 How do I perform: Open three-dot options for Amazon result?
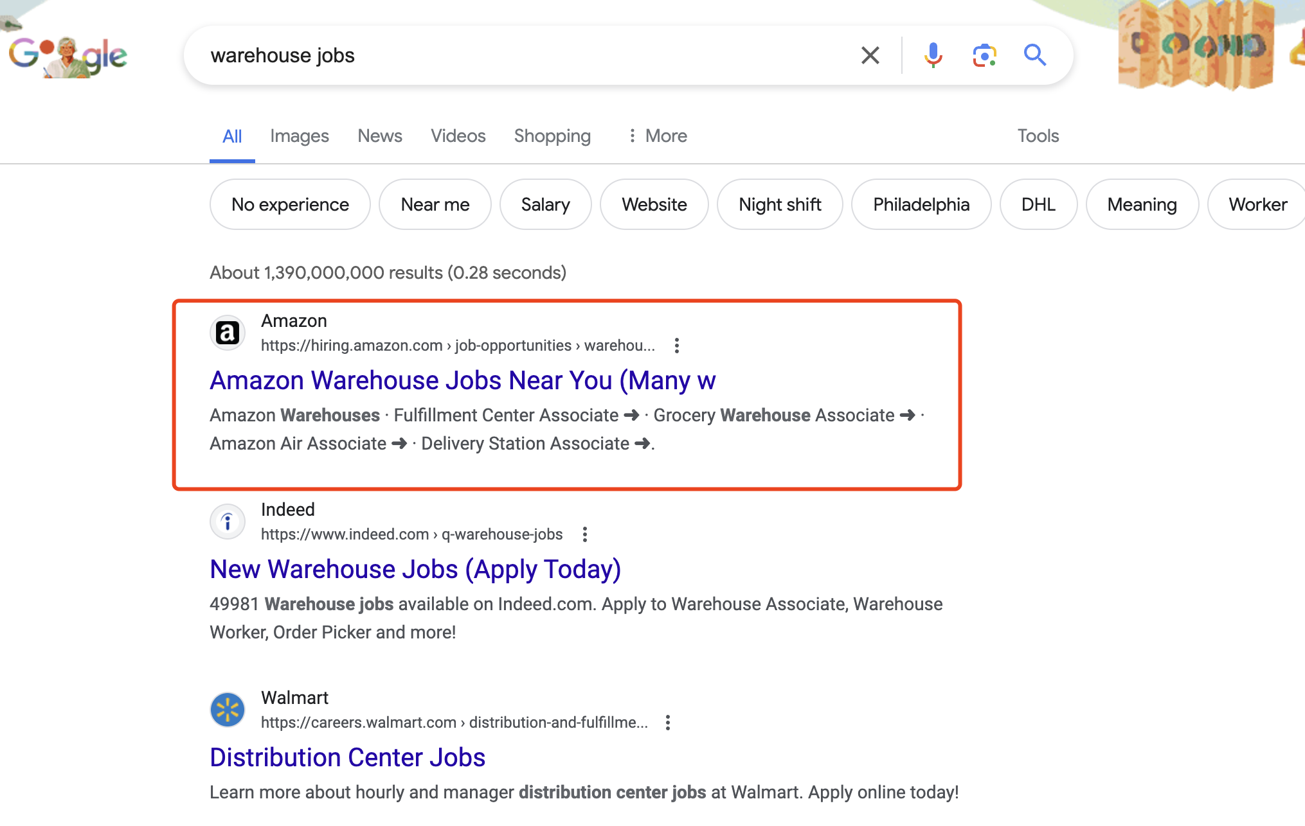pos(676,346)
